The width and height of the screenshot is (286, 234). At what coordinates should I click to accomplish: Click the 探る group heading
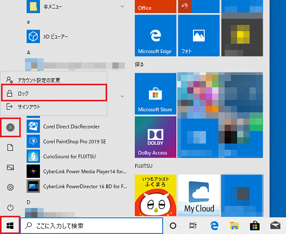[139, 64]
